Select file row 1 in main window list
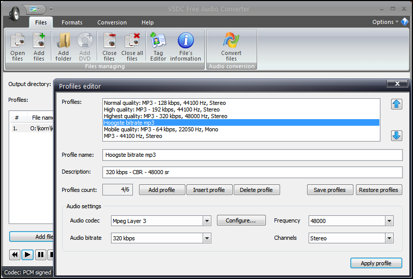Viewport: 413px width, 279px height. pyautogui.click(x=33, y=129)
